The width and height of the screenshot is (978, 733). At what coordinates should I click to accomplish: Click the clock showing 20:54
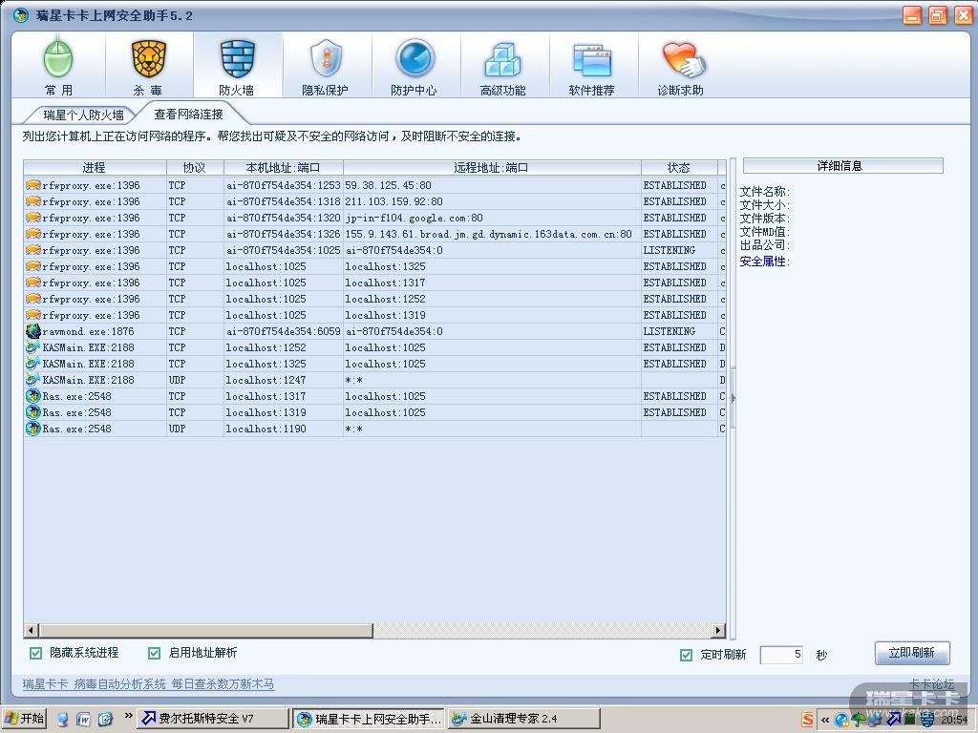(954, 720)
